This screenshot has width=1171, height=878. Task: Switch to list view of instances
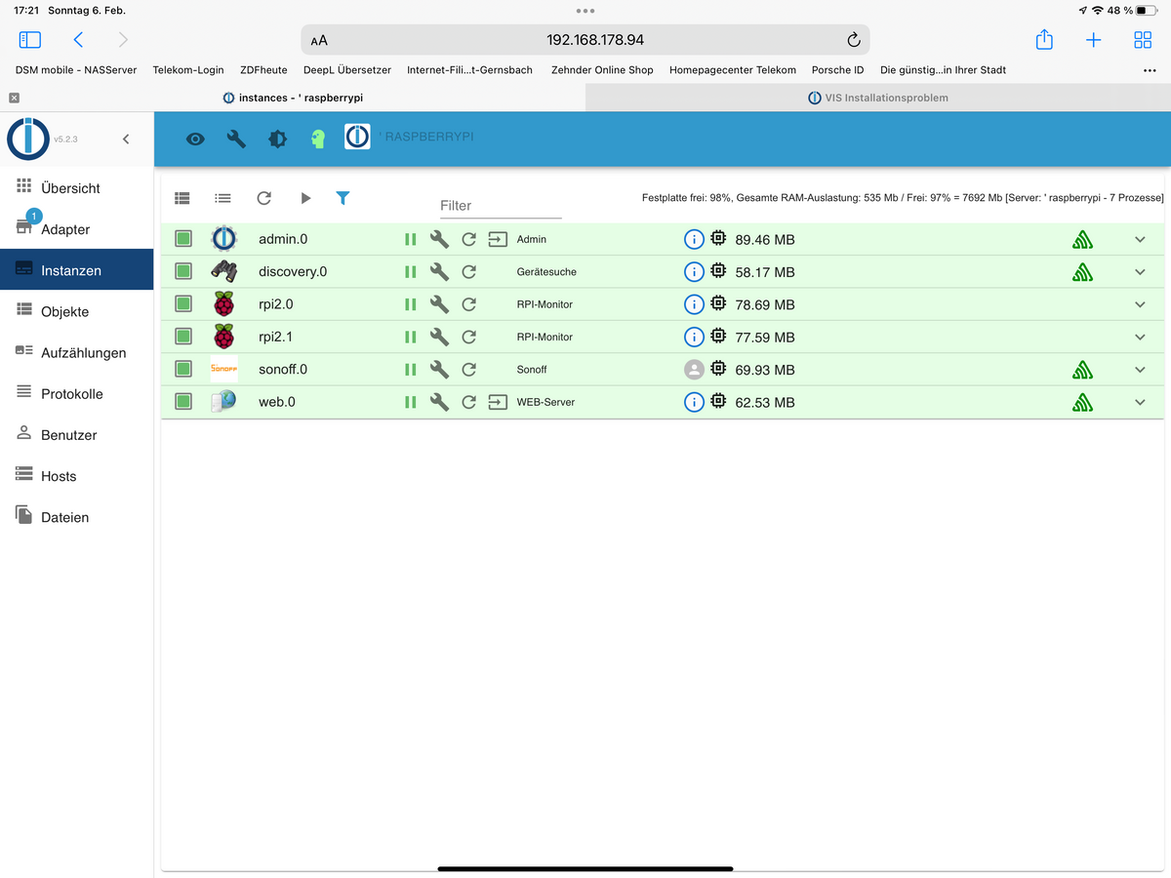click(222, 198)
